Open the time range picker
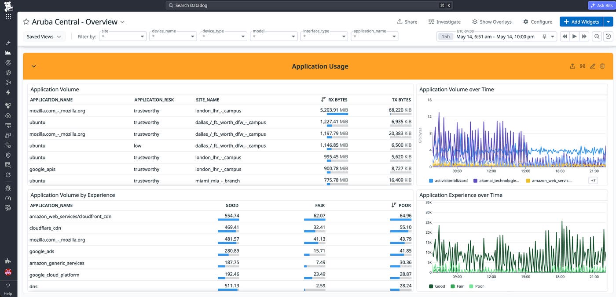 [x=496, y=36]
